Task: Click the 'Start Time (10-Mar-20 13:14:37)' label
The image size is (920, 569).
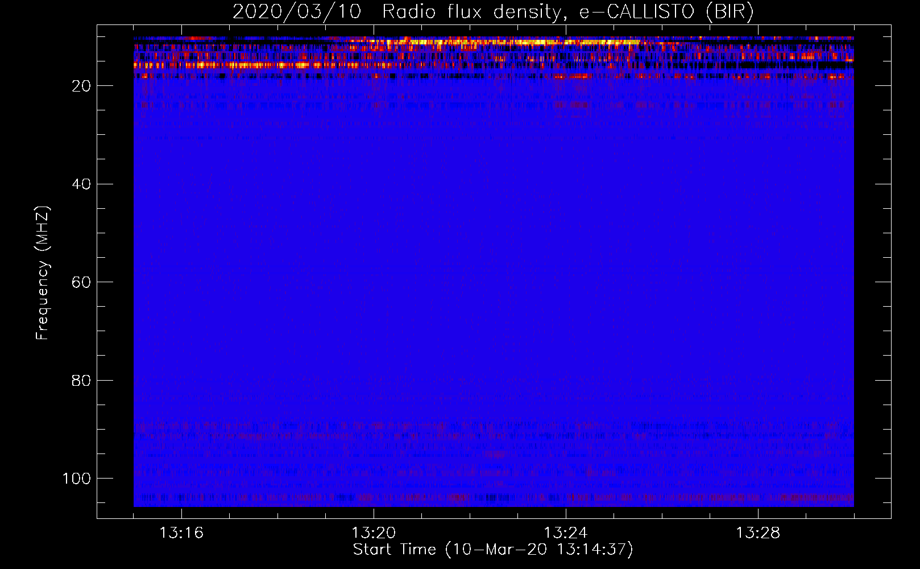Action: (x=493, y=550)
